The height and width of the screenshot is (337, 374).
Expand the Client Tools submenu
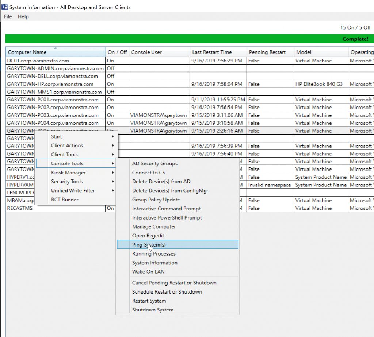[64, 155]
